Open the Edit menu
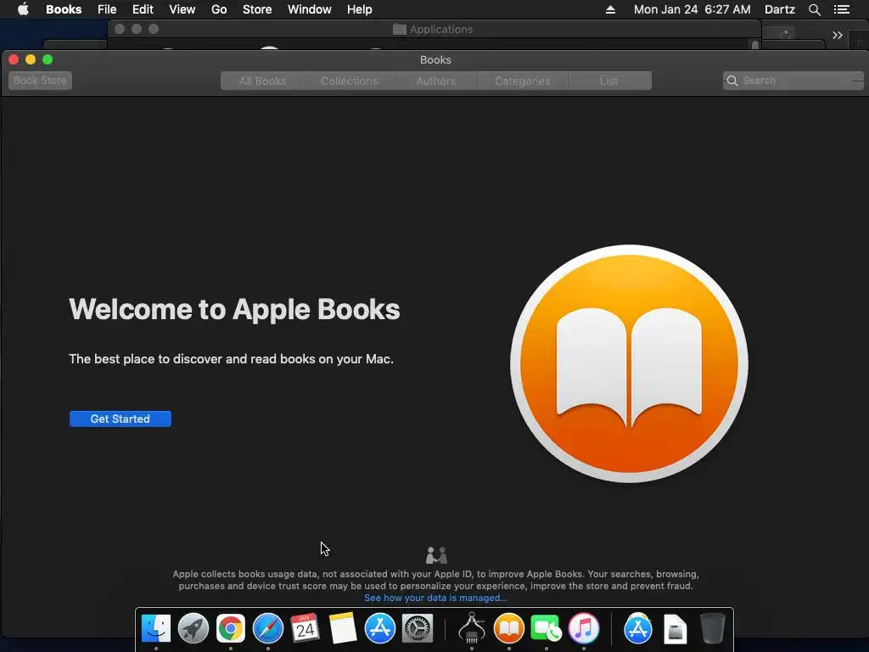Screen dimensions: 869x652 tap(143, 9)
